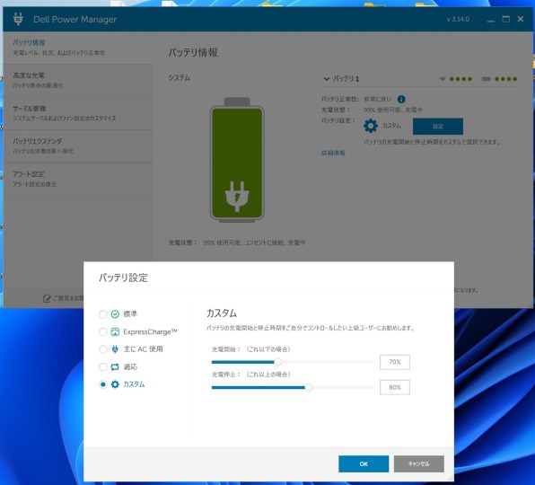Open the 高度な充電 sidebar tab

click(x=78, y=81)
